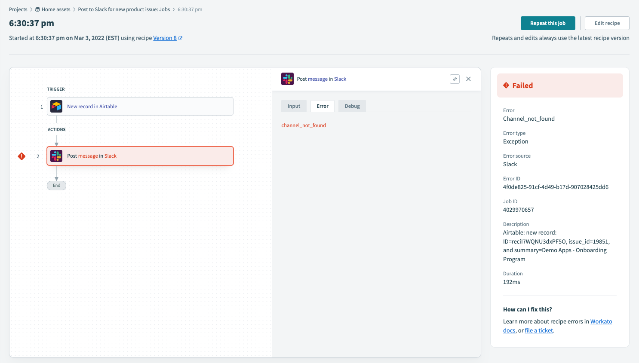The image size is (639, 363).
Task: Open the Debug tab
Action: pyautogui.click(x=352, y=106)
